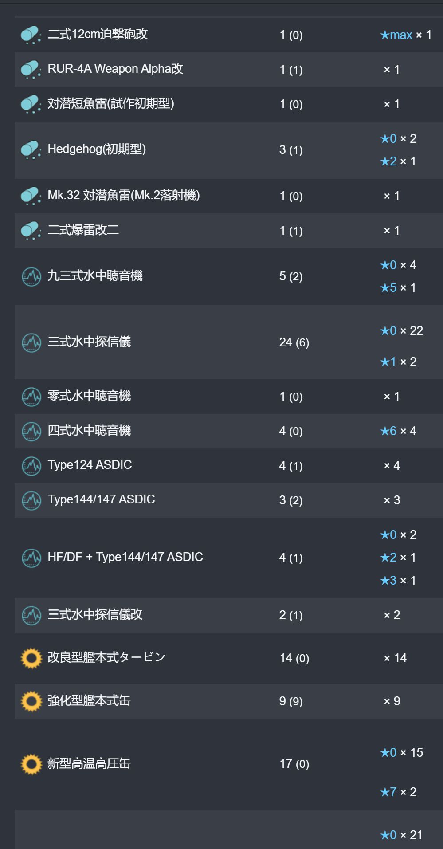Click the boiler icon beside 新型高温高圧缶

[31, 764]
